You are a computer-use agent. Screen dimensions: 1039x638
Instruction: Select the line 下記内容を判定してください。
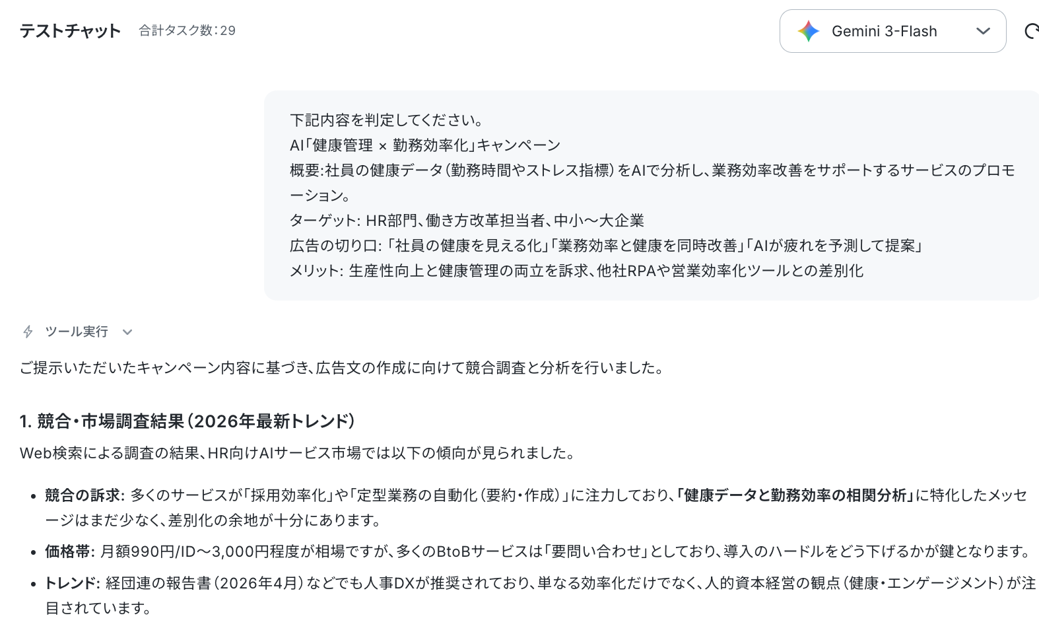(388, 120)
